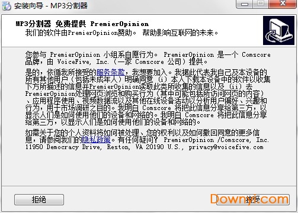Click the heading 'MP3分割器 免费提供 PremierOpinion'

(x=82, y=24)
